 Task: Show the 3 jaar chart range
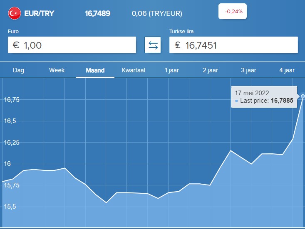(x=248, y=70)
